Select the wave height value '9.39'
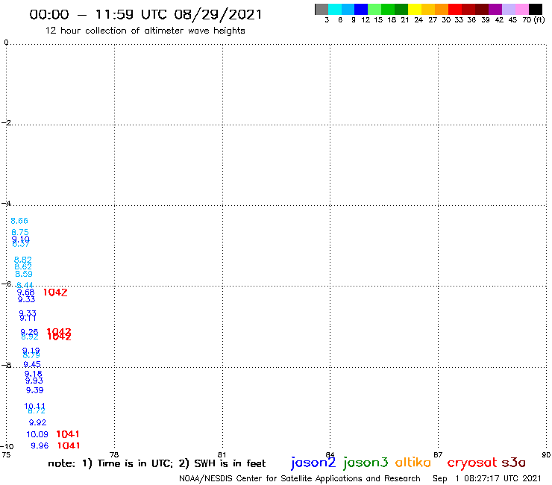The width and height of the screenshot is (552, 485). click(35, 390)
